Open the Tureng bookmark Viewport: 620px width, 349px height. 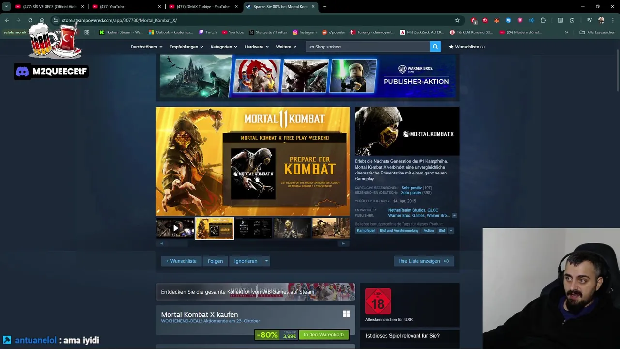pyautogui.click(x=372, y=32)
